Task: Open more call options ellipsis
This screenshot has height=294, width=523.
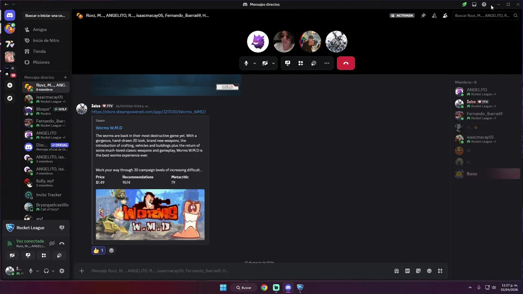Action: (x=327, y=63)
